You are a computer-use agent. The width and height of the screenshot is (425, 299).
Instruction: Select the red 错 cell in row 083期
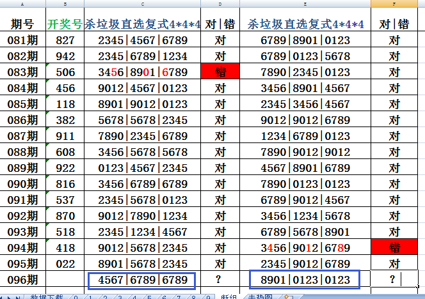click(x=220, y=71)
